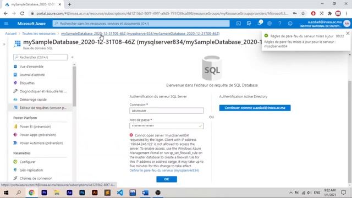Click the Opera extension icon in toolbar
This screenshot has height=198, width=352.
(x=313, y=13)
